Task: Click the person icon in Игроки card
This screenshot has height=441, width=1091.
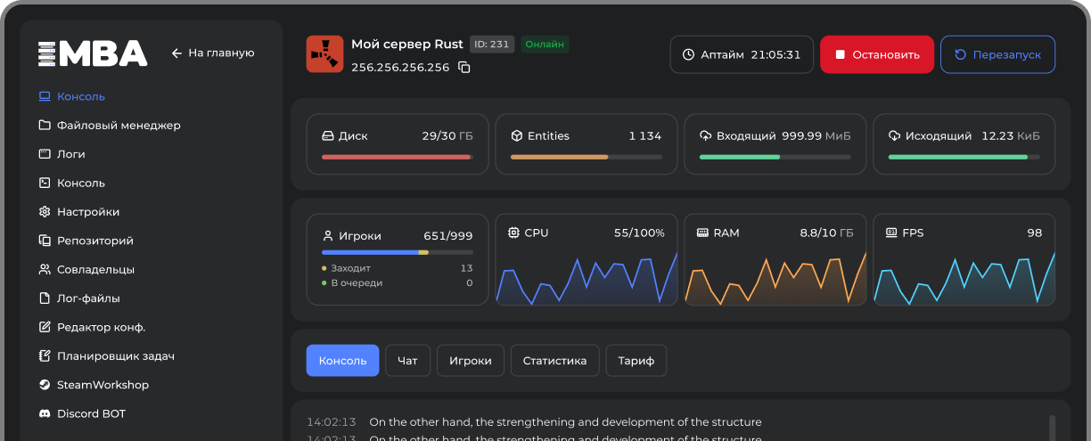Action: pos(327,236)
